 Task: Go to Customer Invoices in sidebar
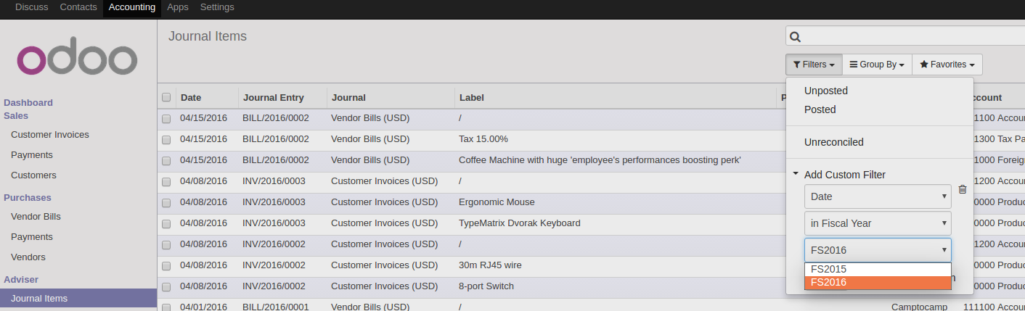point(49,135)
